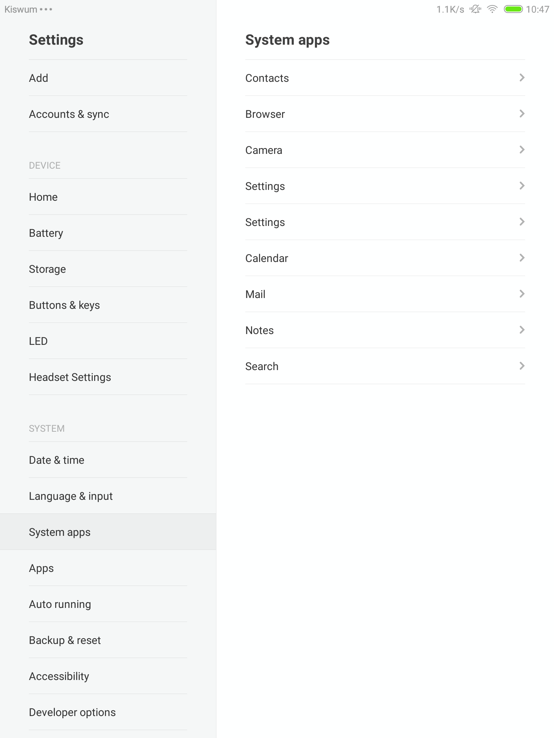554x738 pixels.
Task: Expand the Camera row chevron
Action: pos(522,150)
